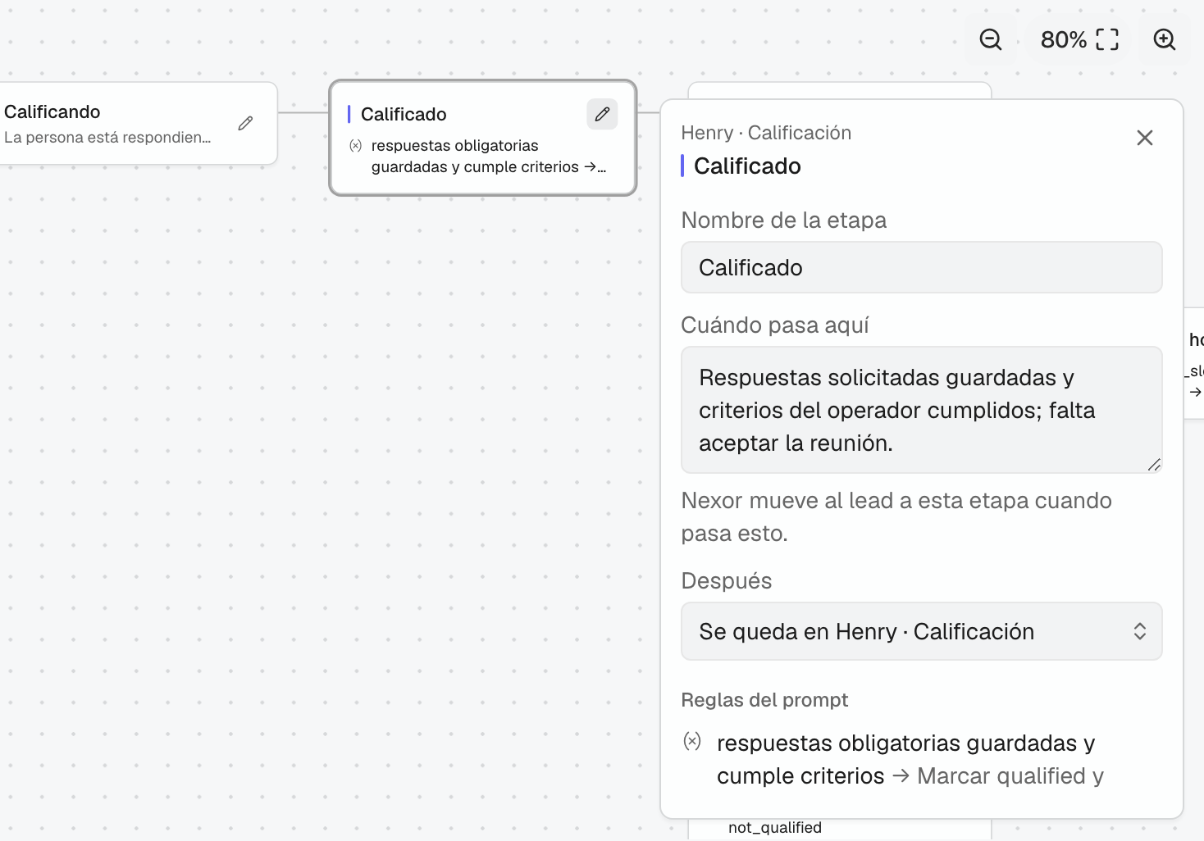Edit the Nombre de la etapa field
1204x841 pixels.
[x=921, y=267]
